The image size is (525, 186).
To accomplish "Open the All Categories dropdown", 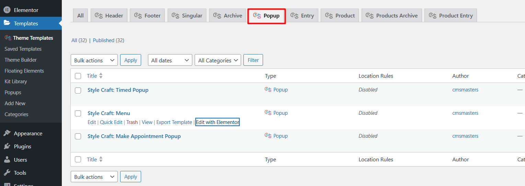I will coord(218,60).
